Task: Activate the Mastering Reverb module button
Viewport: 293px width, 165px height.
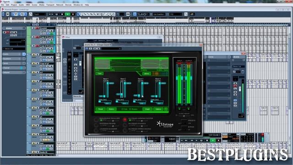Action: click(x=96, y=125)
